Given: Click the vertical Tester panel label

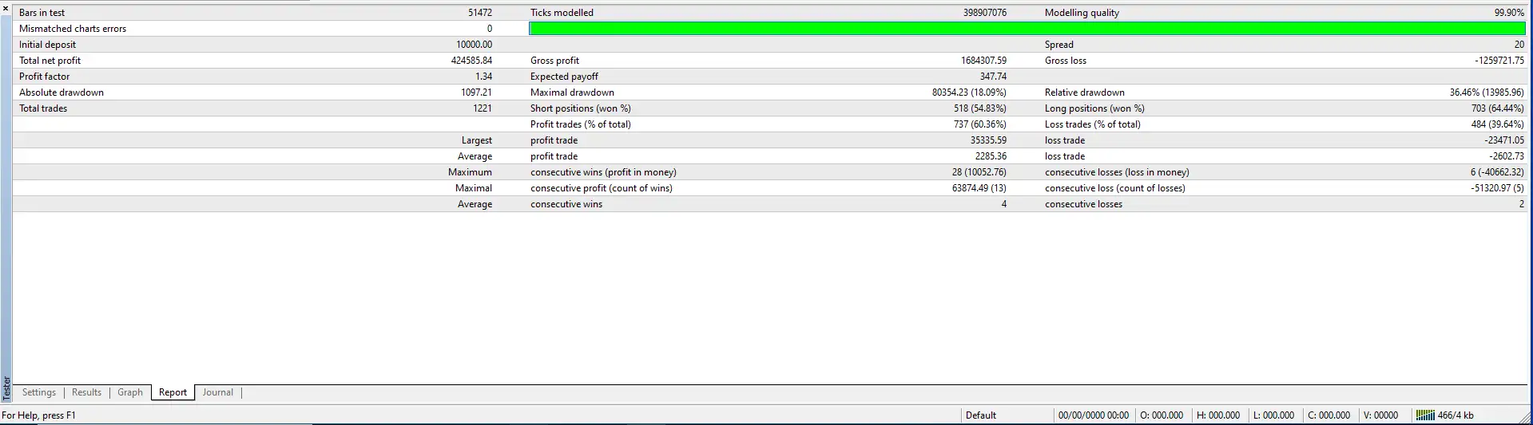Looking at the screenshot, I should [x=6, y=388].
